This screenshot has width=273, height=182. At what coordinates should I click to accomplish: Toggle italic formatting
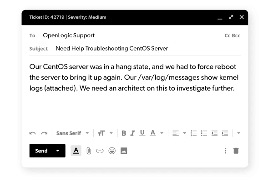tap(133, 133)
